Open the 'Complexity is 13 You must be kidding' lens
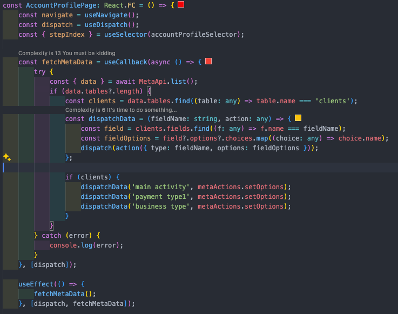 [67, 53]
